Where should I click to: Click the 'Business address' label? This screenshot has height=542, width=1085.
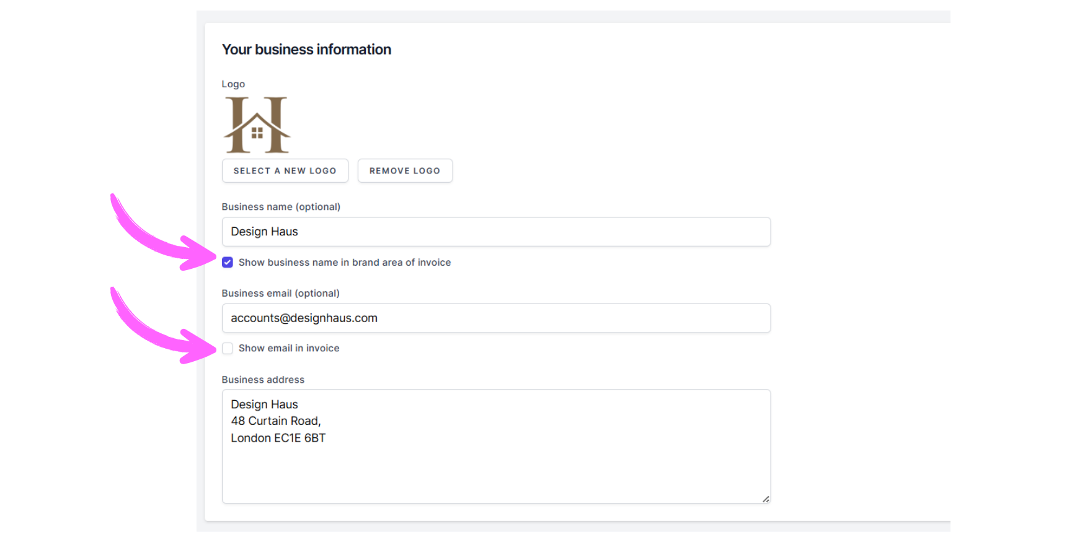pos(263,380)
